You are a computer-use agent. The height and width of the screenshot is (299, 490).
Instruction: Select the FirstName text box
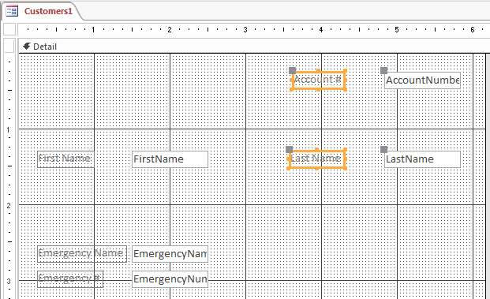(x=170, y=159)
